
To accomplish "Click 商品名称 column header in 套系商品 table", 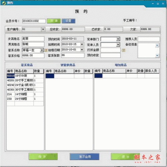I will point(24,71).
